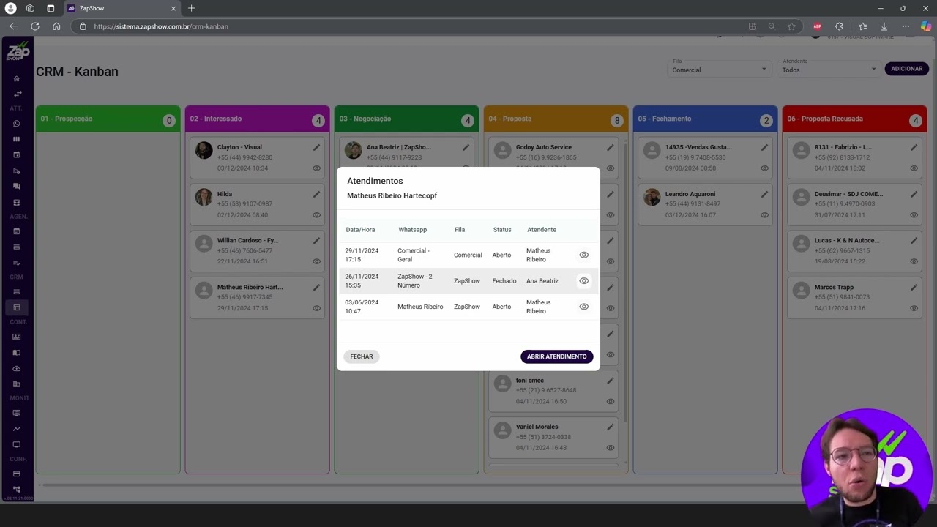Select the Status cell reading Fechado
This screenshot has height=527, width=937.
tap(504, 281)
